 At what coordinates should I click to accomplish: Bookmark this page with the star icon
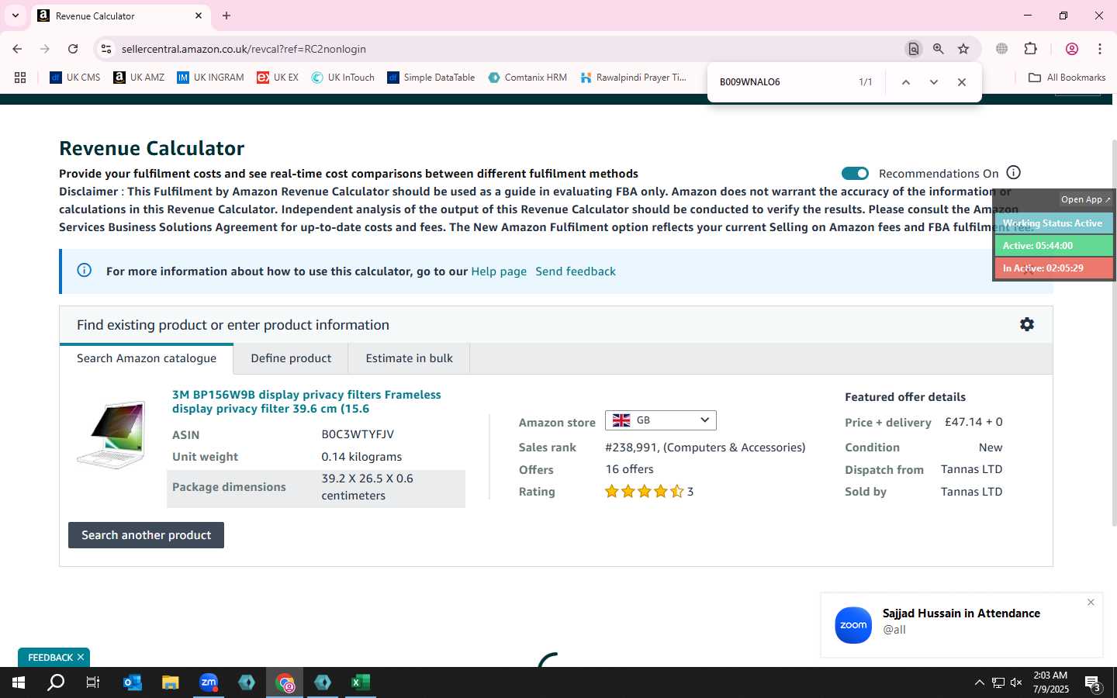963,49
